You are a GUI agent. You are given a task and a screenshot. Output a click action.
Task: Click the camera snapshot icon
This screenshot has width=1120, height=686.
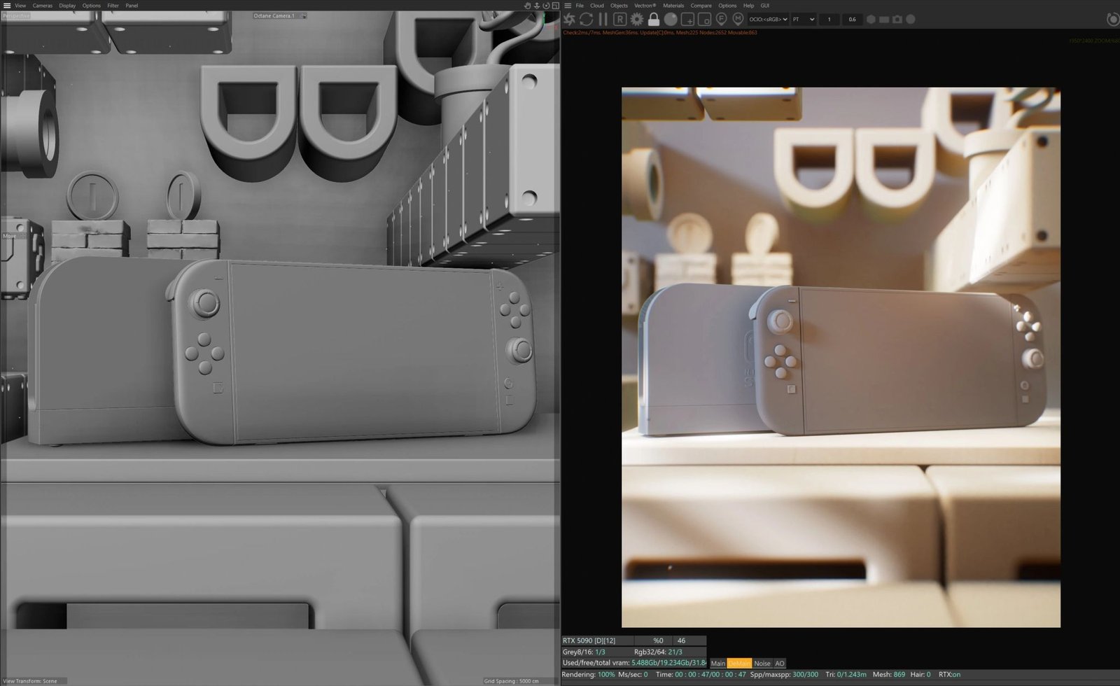pos(897,20)
